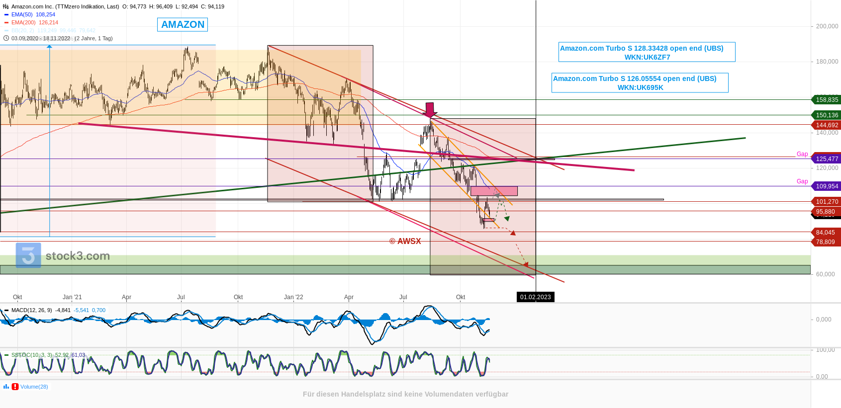
Task: Click the red EMA(200) legend color marker
Action: [x=6, y=23]
